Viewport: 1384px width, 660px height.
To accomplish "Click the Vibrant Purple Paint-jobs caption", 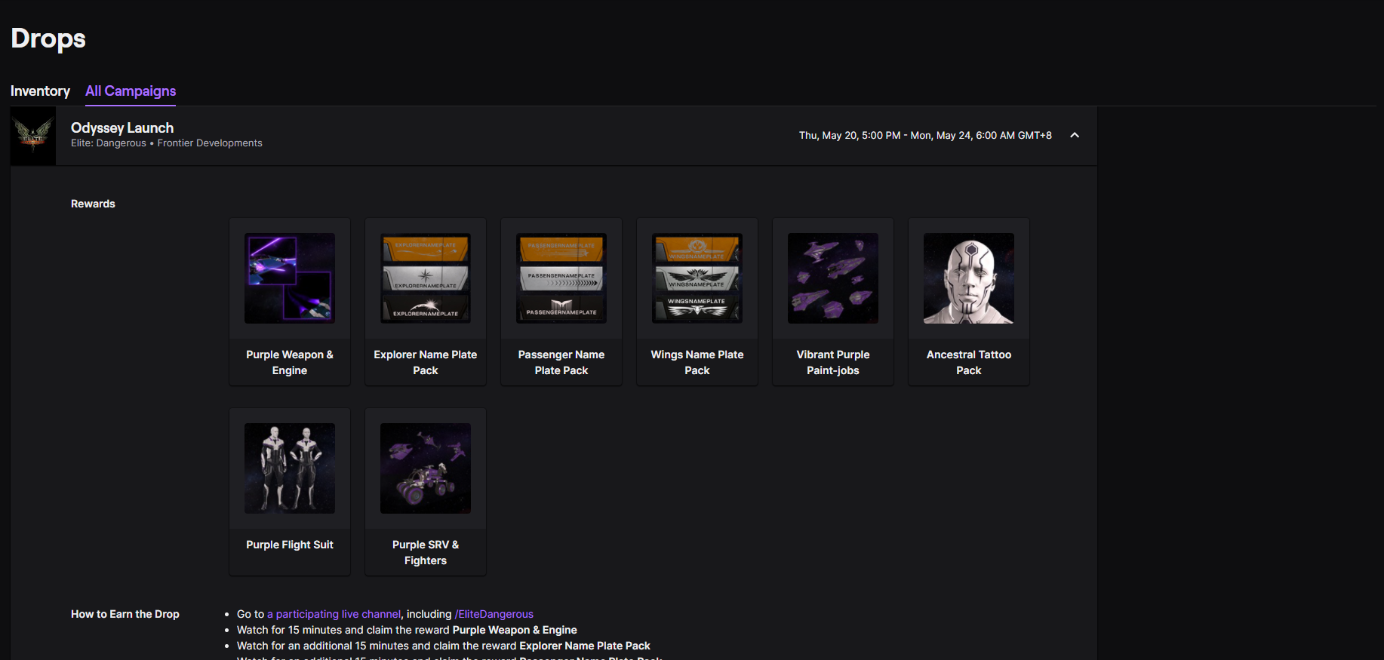I will (x=833, y=363).
